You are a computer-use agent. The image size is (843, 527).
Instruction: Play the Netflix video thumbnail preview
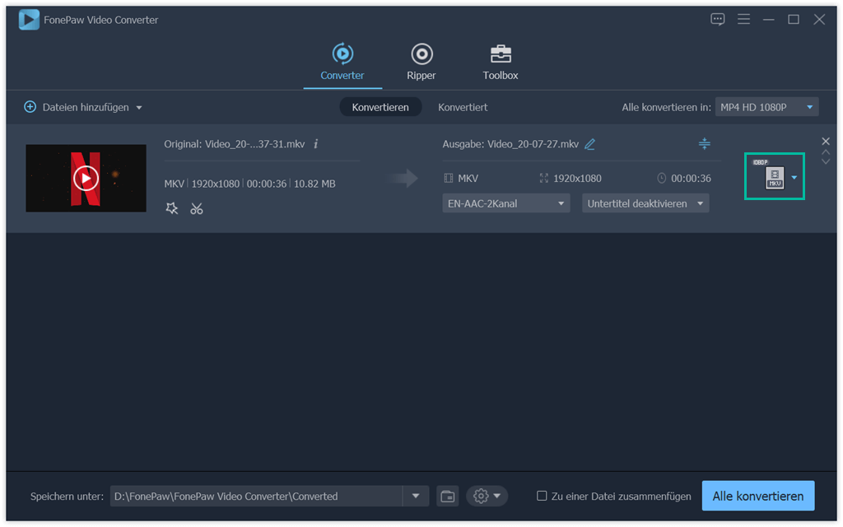[86, 178]
